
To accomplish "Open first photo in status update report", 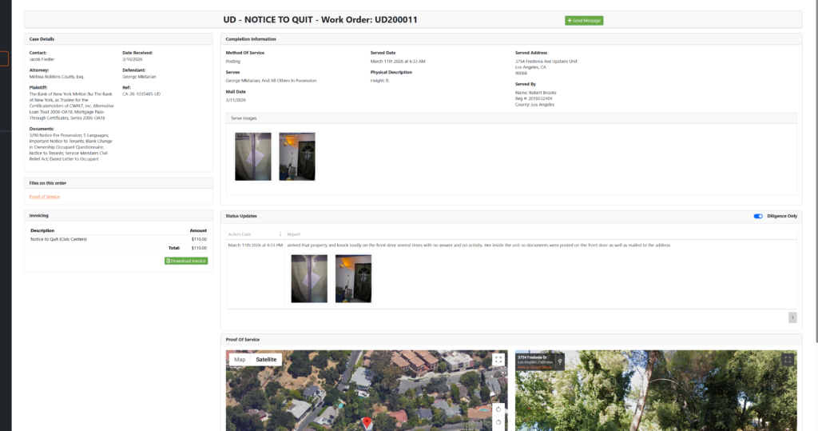I will (x=309, y=278).
